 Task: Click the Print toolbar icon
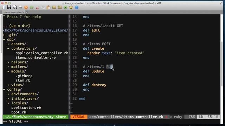(20, 7)
